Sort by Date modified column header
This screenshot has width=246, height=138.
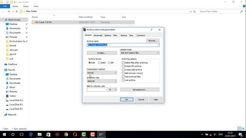click(86, 17)
